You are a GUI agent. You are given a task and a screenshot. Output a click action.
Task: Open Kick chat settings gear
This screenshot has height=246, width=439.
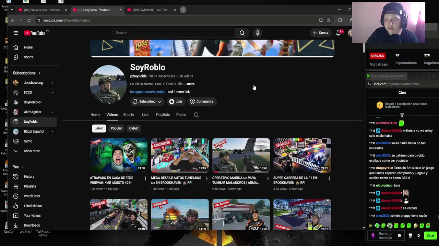418,235
